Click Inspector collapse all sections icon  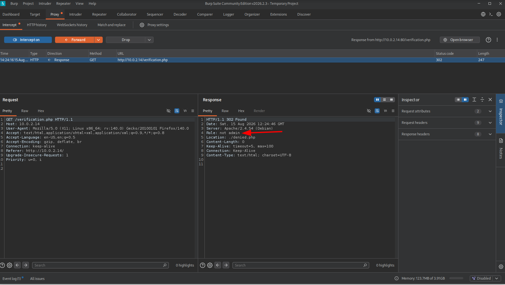coord(482,100)
